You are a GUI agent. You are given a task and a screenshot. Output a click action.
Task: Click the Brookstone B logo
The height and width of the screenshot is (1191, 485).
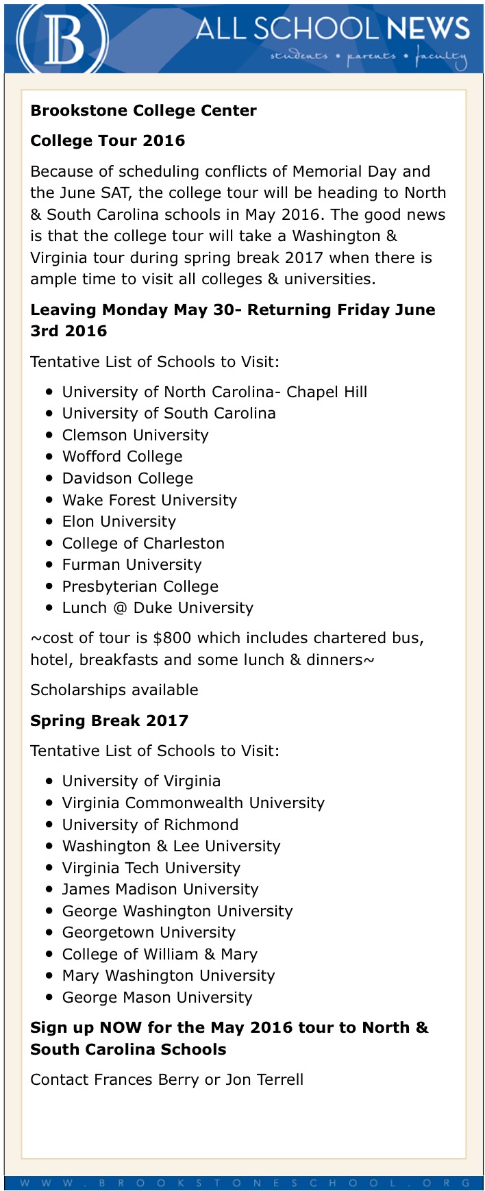pyautogui.click(x=62, y=38)
